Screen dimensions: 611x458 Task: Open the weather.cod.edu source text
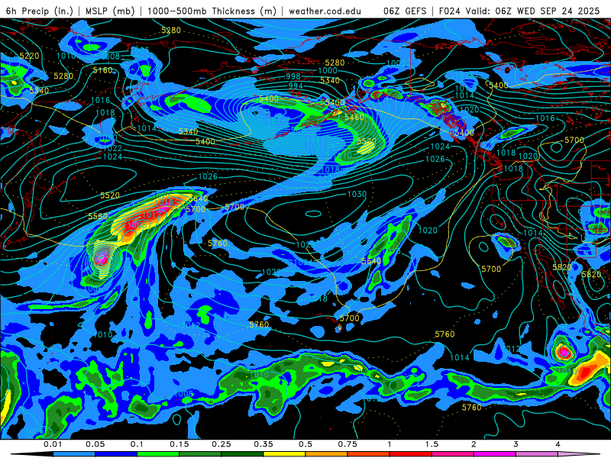tap(325, 11)
